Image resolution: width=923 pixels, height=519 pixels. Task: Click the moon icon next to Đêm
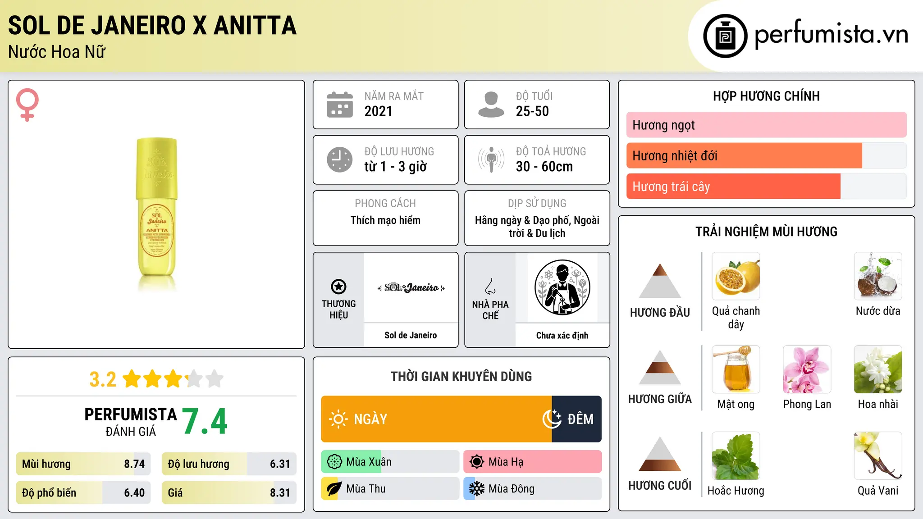pos(552,419)
